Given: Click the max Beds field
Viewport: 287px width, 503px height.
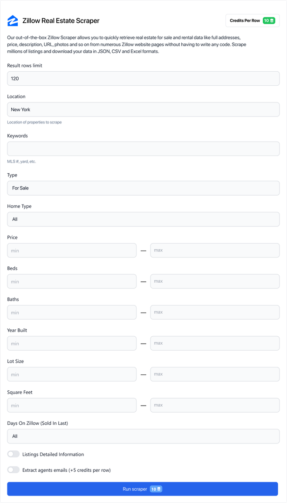Looking at the screenshot, I should pyautogui.click(x=215, y=281).
